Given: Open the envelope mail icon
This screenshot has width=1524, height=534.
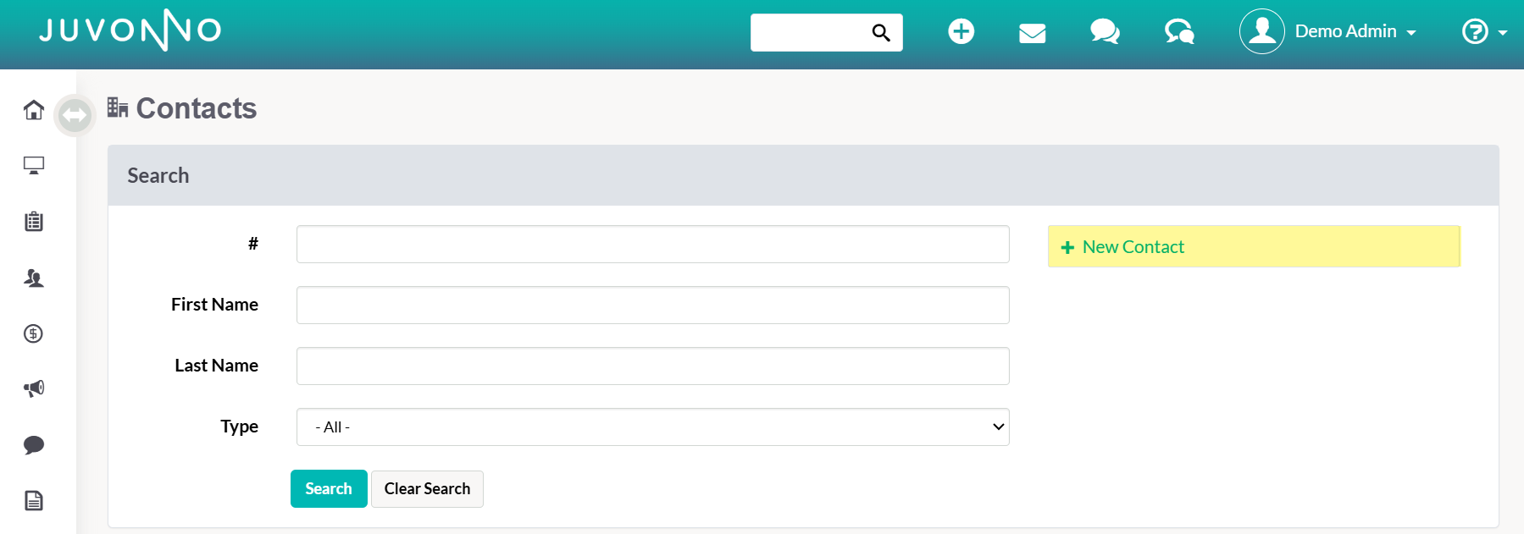Looking at the screenshot, I should (1032, 33).
